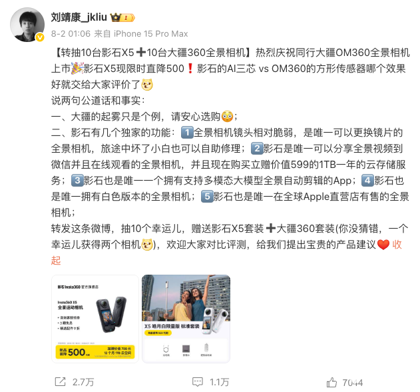Open username 刘靖康_jkliu profile link
This screenshot has height=392, width=420.
[x=79, y=17]
